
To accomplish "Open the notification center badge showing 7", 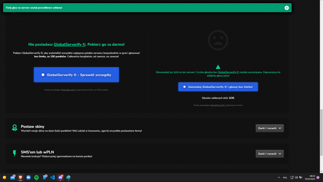I will click(x=318, y=177).
